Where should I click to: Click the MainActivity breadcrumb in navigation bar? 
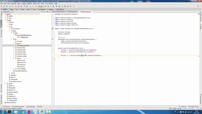click(59, 9)
